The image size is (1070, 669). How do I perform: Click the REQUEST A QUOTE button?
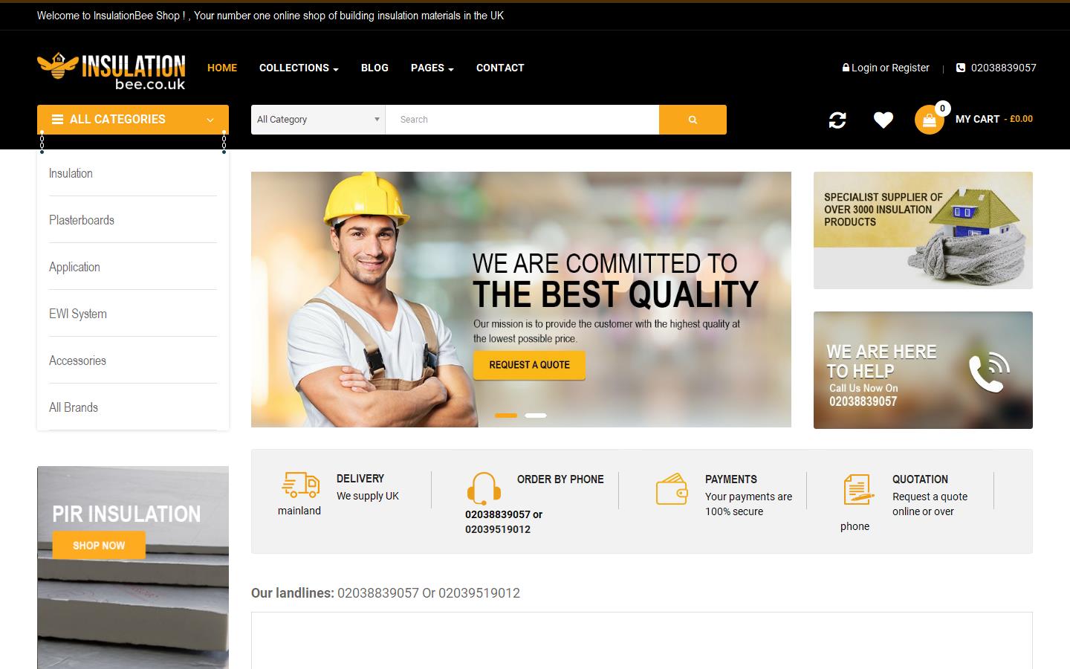[528, 365]
